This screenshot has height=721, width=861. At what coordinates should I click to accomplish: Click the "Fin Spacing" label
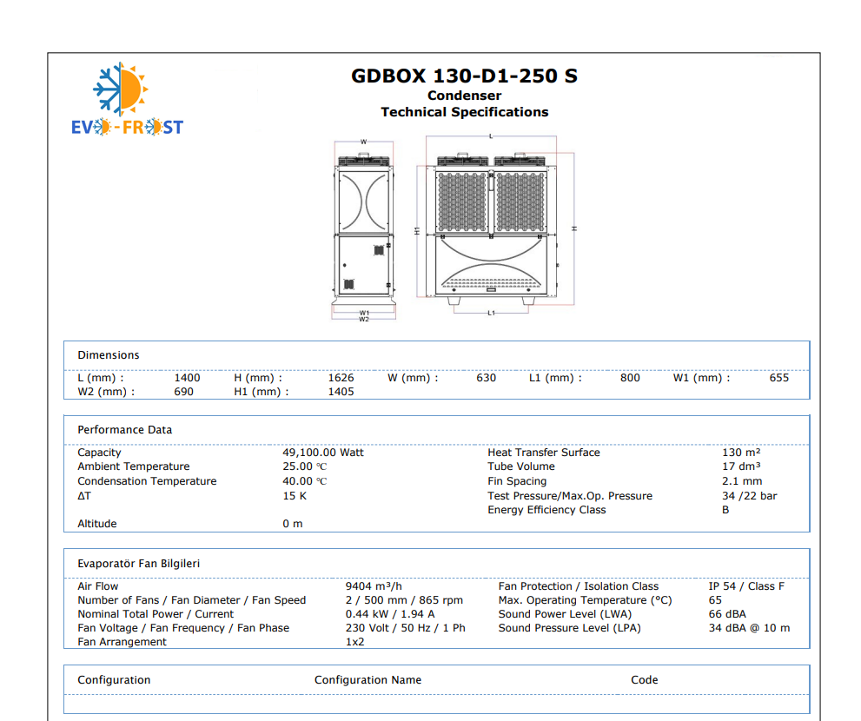pyautogui.click(x=517, y=481)
